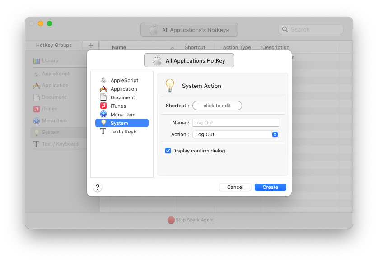Choose the Document icon in dialog list
Screen dimensions: 378x262
pos(103,97)
